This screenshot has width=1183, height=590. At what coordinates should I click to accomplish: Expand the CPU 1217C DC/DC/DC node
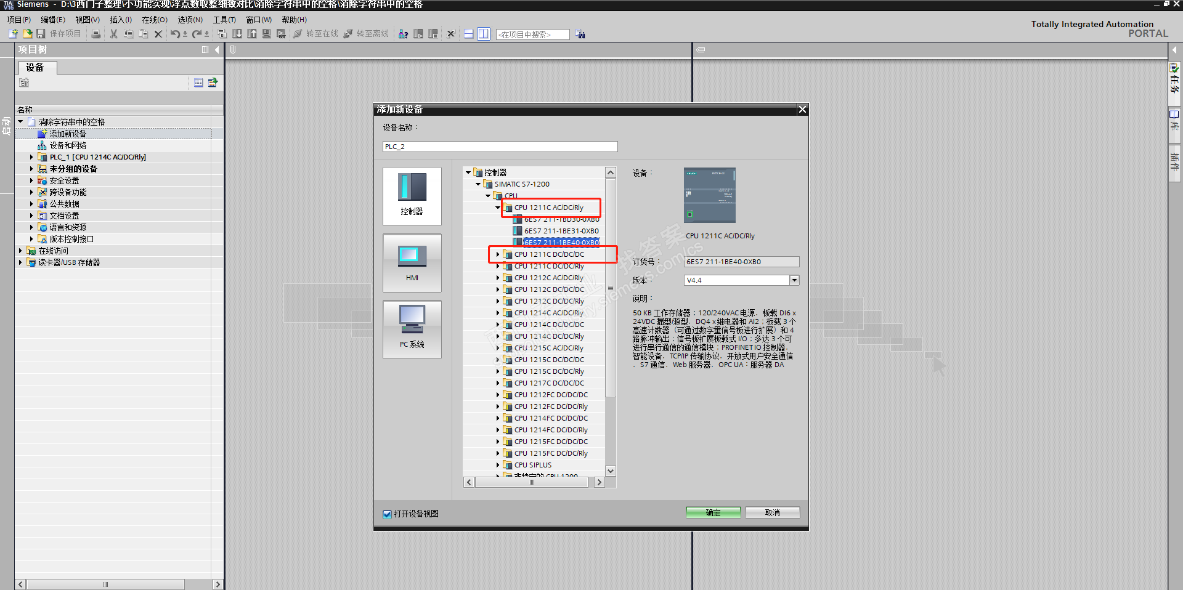click(x=498, y=383)
